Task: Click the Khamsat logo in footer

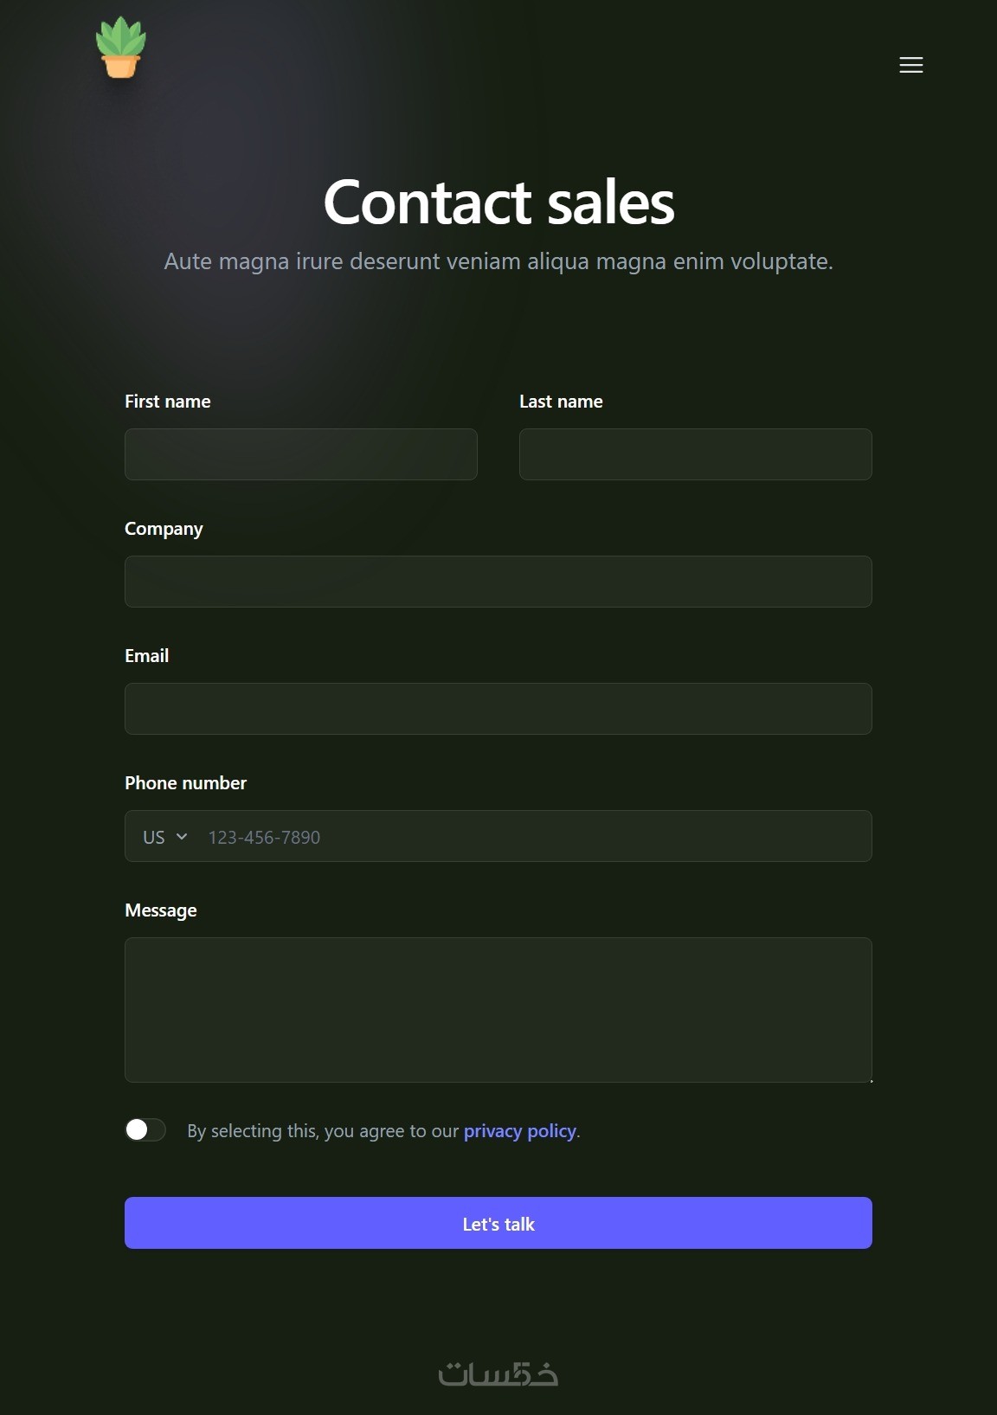Action: pos(498,1373)
